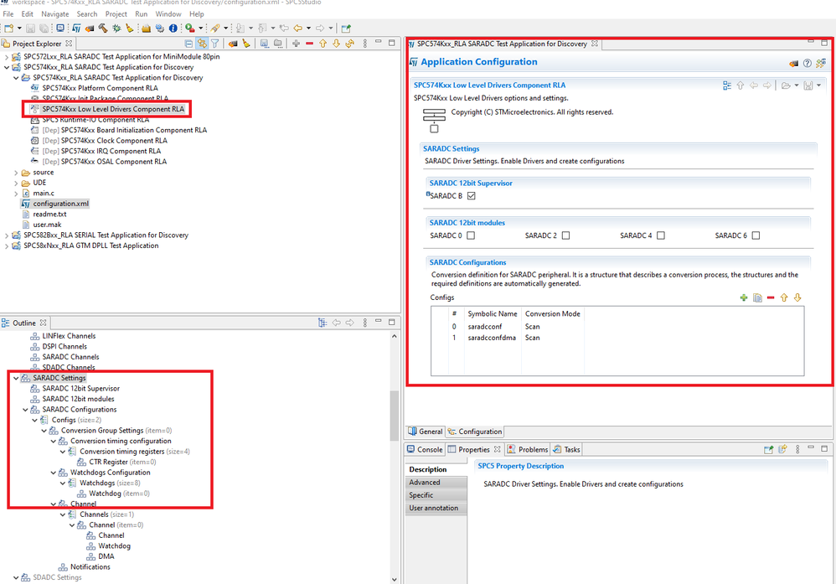The width and height of the screenshot is (836, 584).
Task: Expand SPC582Bxx_RLA SERIAL Test Application project
Action: [x=7, y=235]
